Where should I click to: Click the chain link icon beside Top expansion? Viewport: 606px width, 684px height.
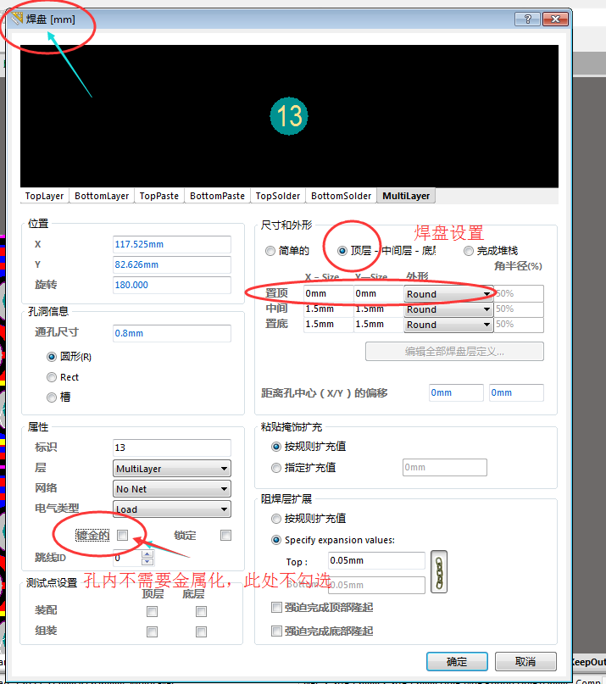438,572
